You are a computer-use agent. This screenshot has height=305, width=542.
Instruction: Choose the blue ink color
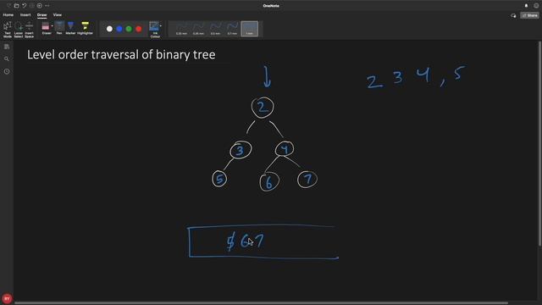tap(119, 29)
